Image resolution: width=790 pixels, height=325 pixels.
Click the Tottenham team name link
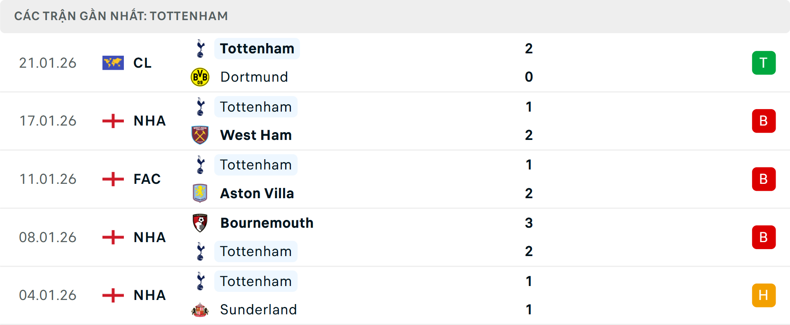tap(257, 48)
